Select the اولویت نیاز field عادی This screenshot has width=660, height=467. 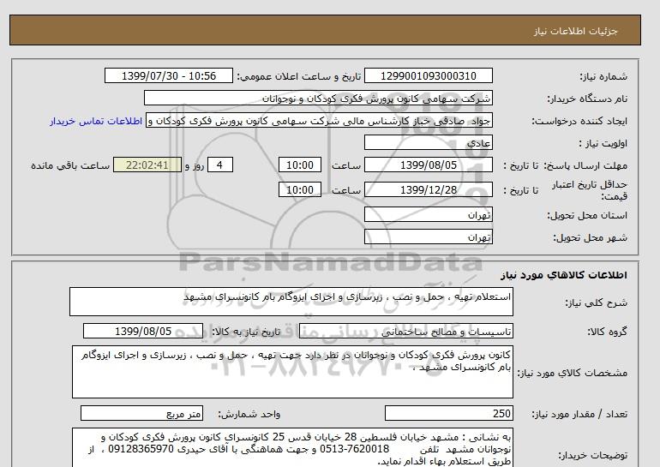[428, 142]
